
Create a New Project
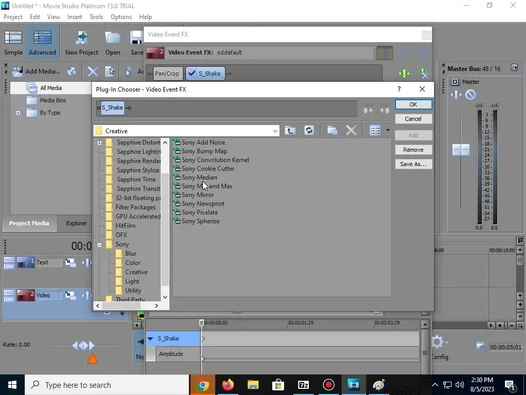pyautogui.click(x=82, y=43)
